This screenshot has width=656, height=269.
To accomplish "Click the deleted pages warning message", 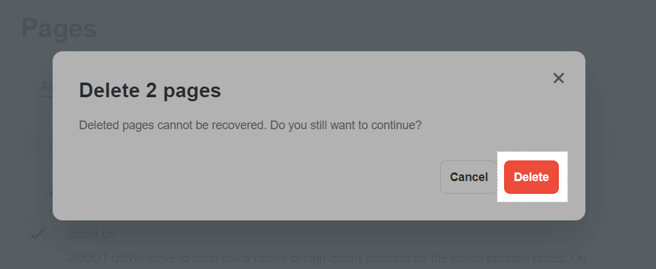I will [x=250, y=125].
